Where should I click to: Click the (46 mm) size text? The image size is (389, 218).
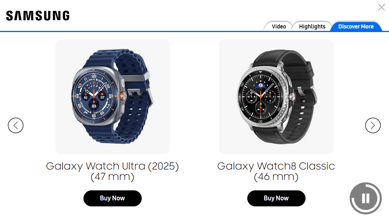point(276,177)
